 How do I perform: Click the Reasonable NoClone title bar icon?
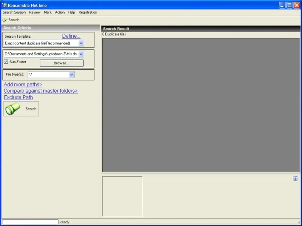(4, 5)
